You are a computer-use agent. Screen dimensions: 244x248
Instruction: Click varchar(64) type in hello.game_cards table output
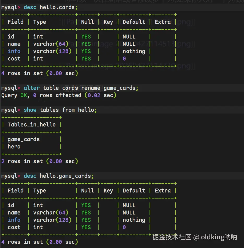51,213
